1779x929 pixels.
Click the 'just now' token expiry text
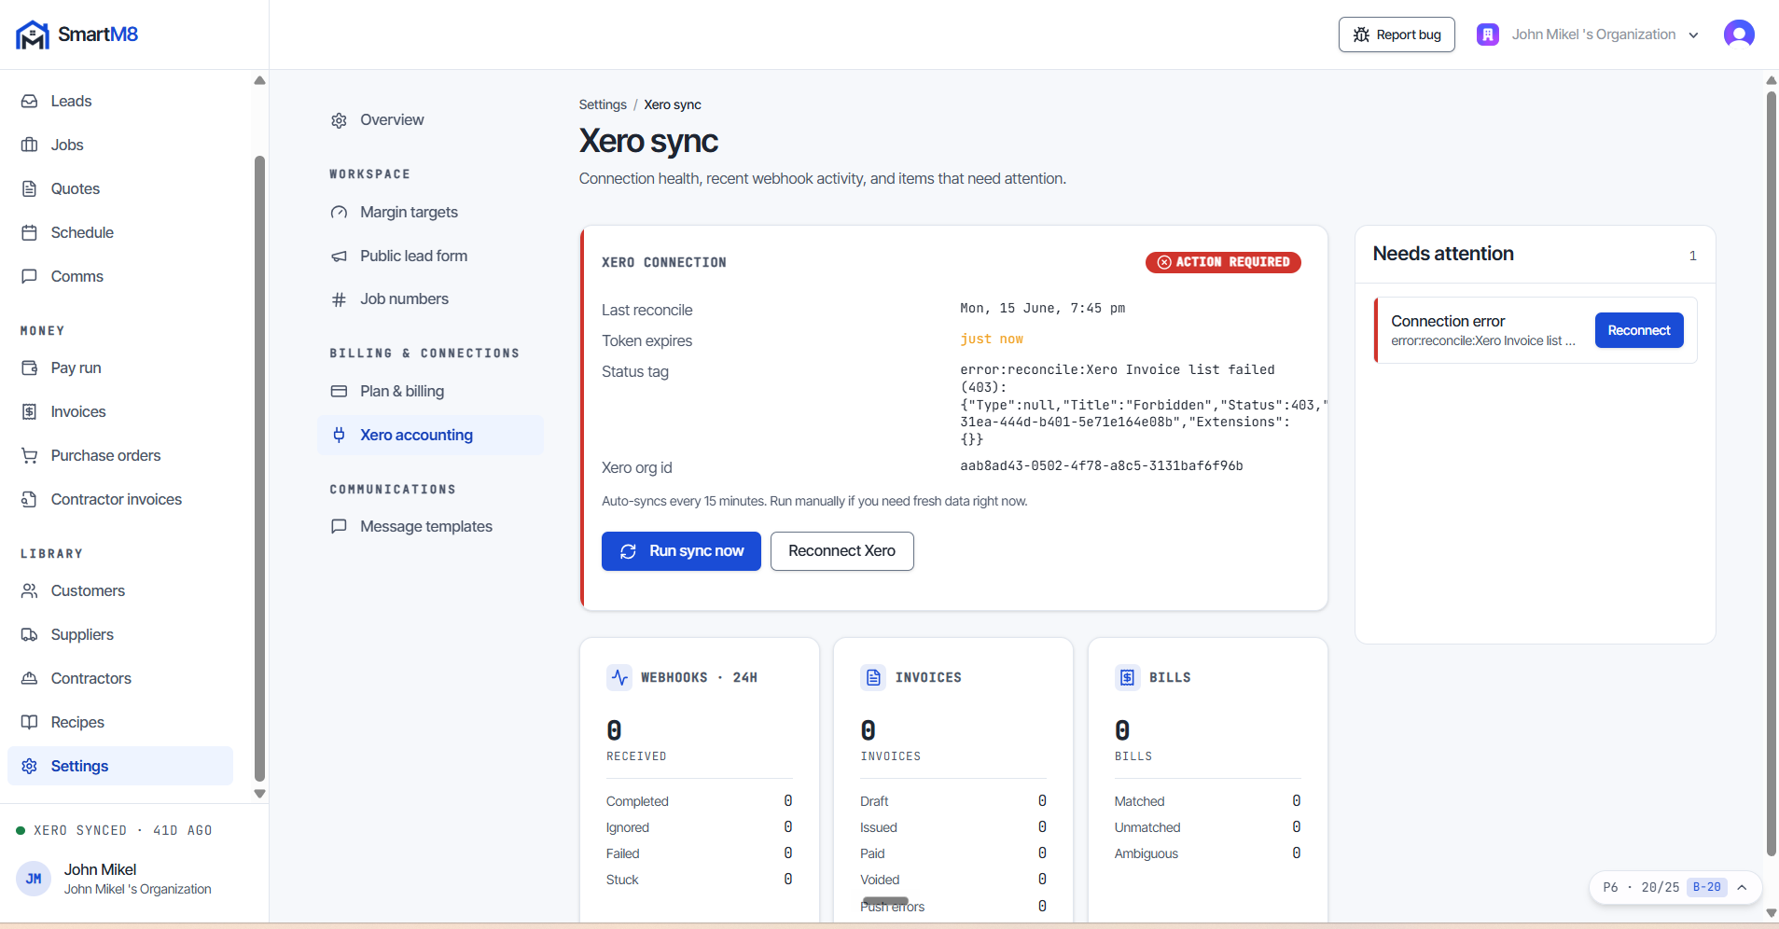pyautogui.click(x=992, y=339)
